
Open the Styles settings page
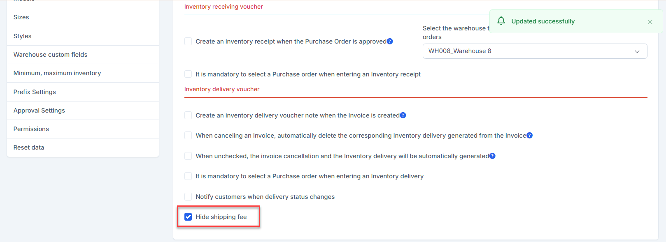pos(22,36)
